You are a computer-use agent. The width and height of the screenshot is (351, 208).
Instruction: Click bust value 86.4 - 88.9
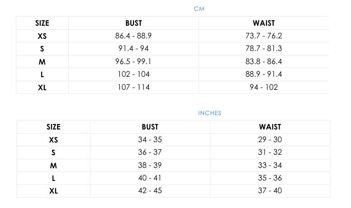pyautogui.click(x=133, y=36)
